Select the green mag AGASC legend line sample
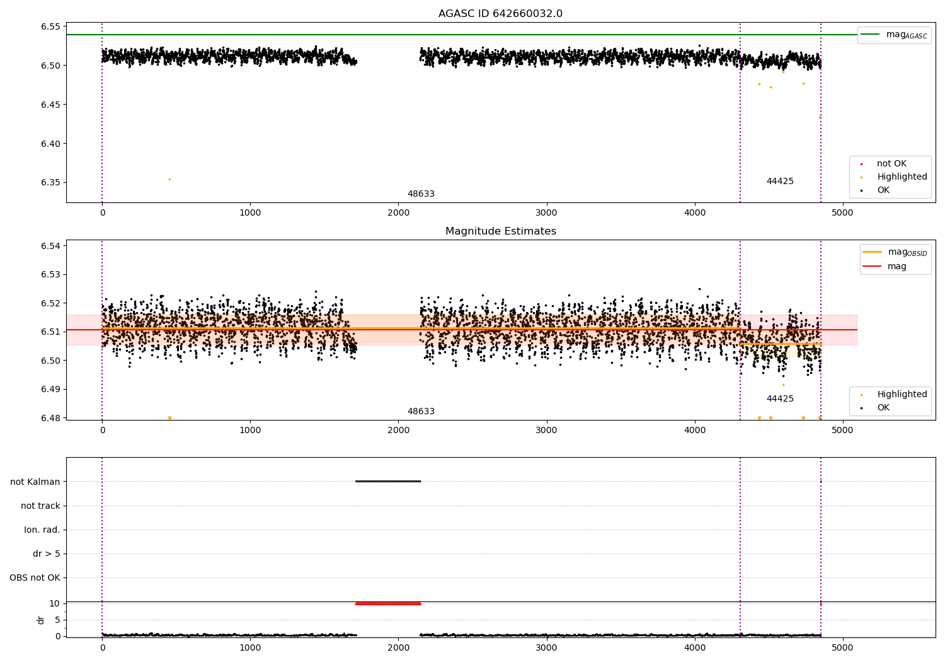The image size is (945, 662). [871, 35]
